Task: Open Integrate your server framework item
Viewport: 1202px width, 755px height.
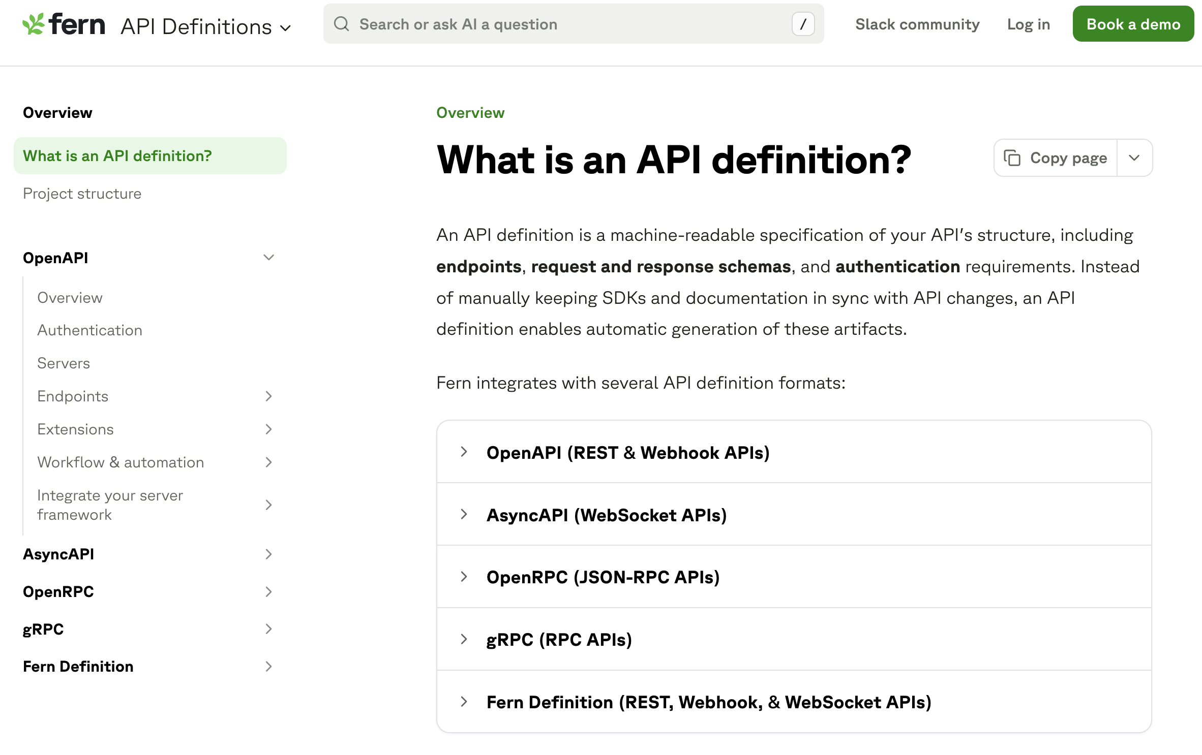Action: (110, 505)
